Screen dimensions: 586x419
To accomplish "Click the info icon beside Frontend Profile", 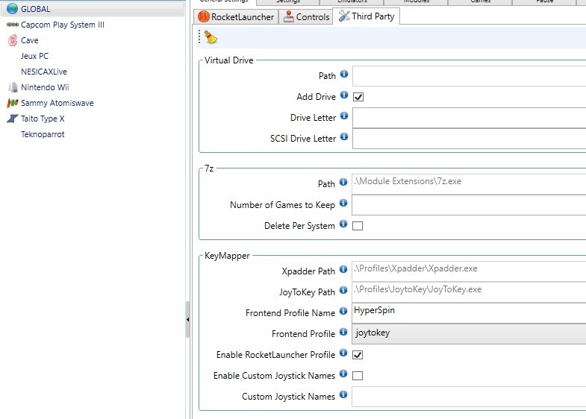I will pyautogui.click(x=343, y=332).
